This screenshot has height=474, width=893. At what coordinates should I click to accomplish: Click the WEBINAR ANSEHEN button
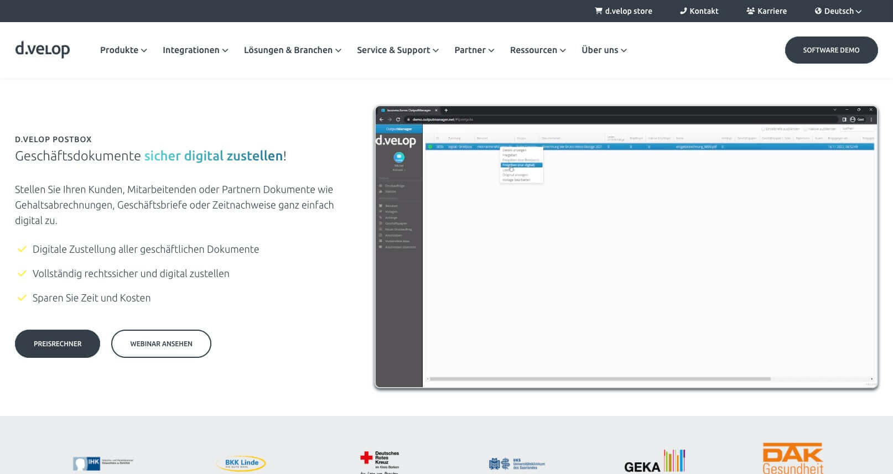tap(161, 343)
